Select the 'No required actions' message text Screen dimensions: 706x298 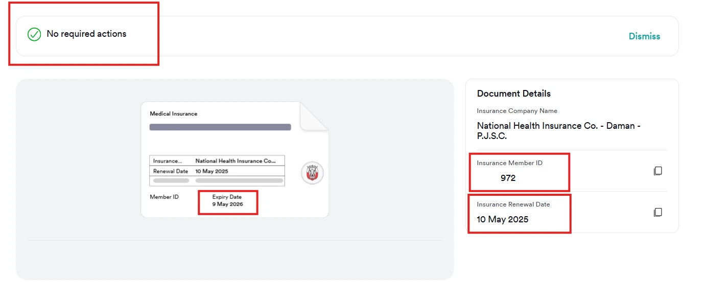pyautogui.click(x=86, y=34)
